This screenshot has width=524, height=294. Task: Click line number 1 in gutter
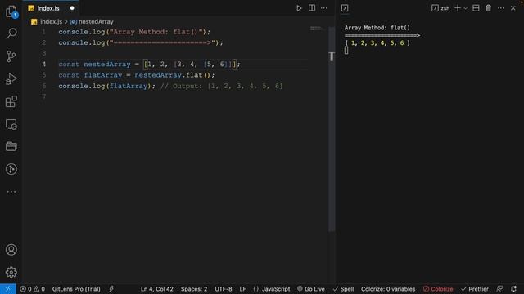pyautogui.click(x=43, y=32)
